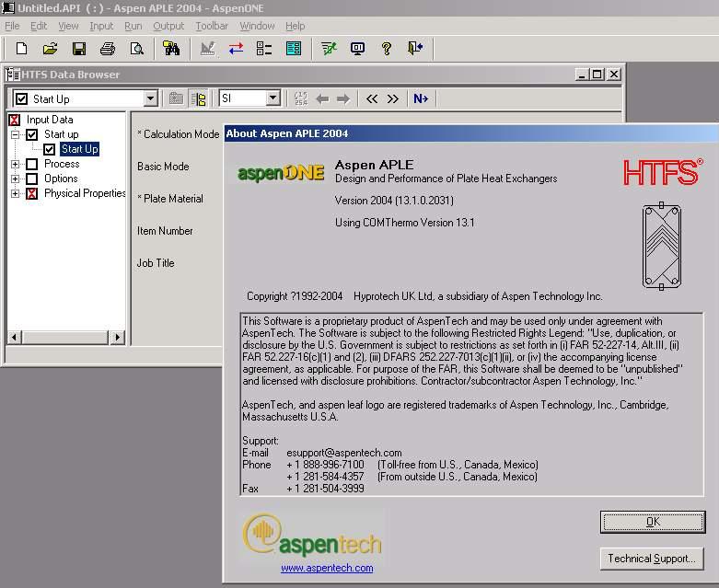The height and width of the screenshot is (588, 719).
Task: Click the monitor display icon
Action: tap(357, 48)
